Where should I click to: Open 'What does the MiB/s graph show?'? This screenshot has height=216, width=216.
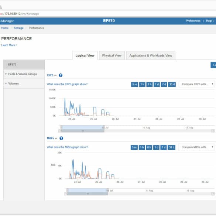67,147
